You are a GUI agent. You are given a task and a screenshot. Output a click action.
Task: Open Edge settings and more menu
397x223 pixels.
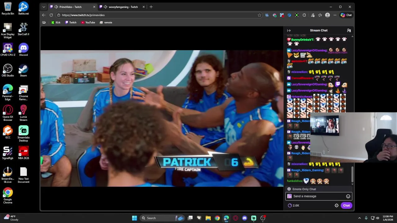pyautogui.click(x=335, y=15)
